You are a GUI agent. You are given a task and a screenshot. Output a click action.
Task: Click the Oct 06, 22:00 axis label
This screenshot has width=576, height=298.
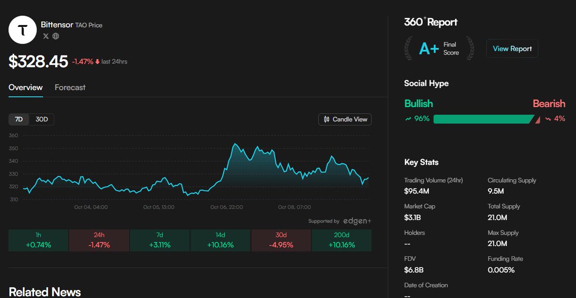(227, 207)
